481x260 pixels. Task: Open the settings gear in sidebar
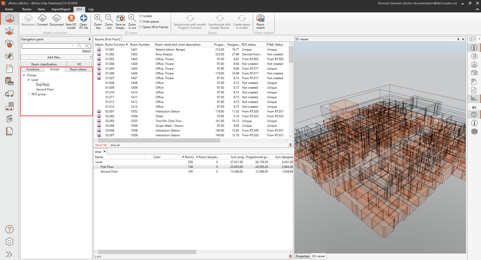pyautogui.click(x=9, y=242)
